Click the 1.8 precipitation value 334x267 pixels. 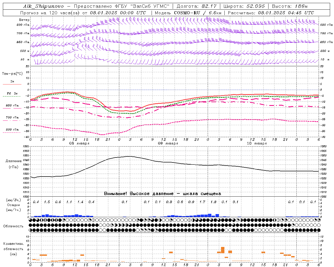pos(213,202)
